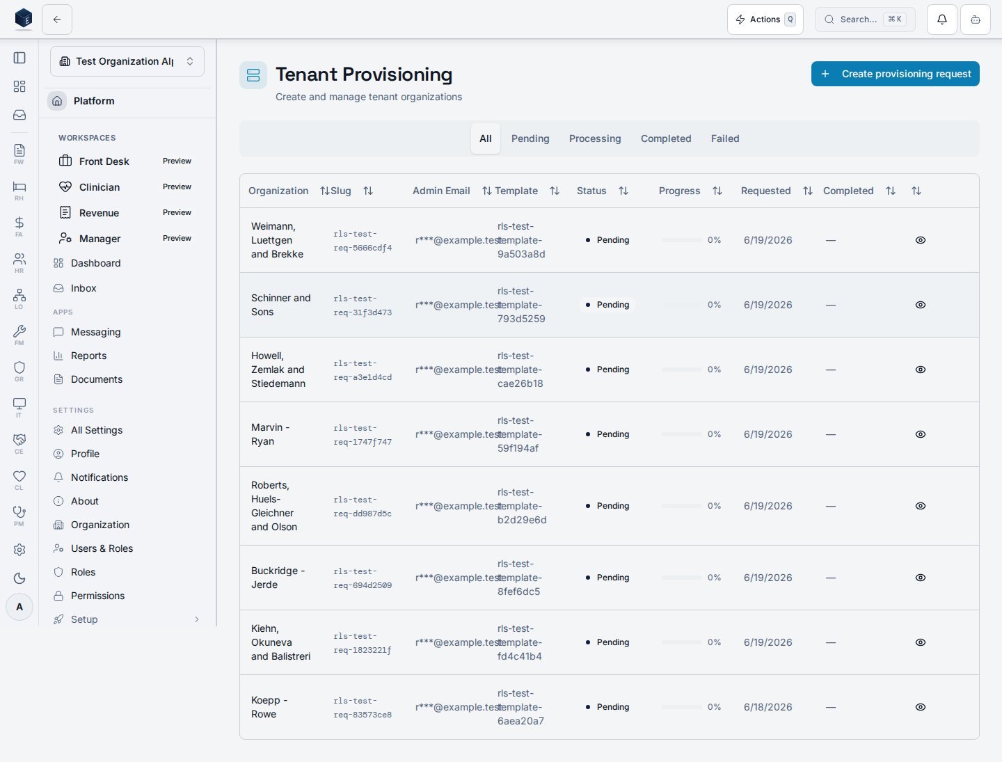Click the Search input field
1002x762 pixels.
click(x=865, y=19)
